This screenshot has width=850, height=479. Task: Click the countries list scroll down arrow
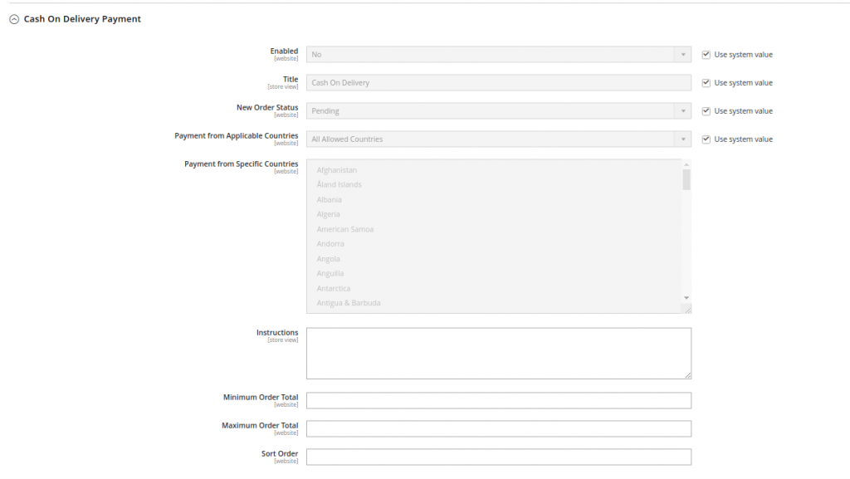pos(686,297)
